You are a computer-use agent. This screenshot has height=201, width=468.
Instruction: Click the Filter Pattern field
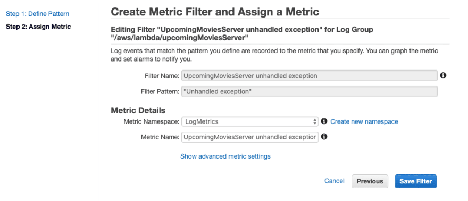310,91
